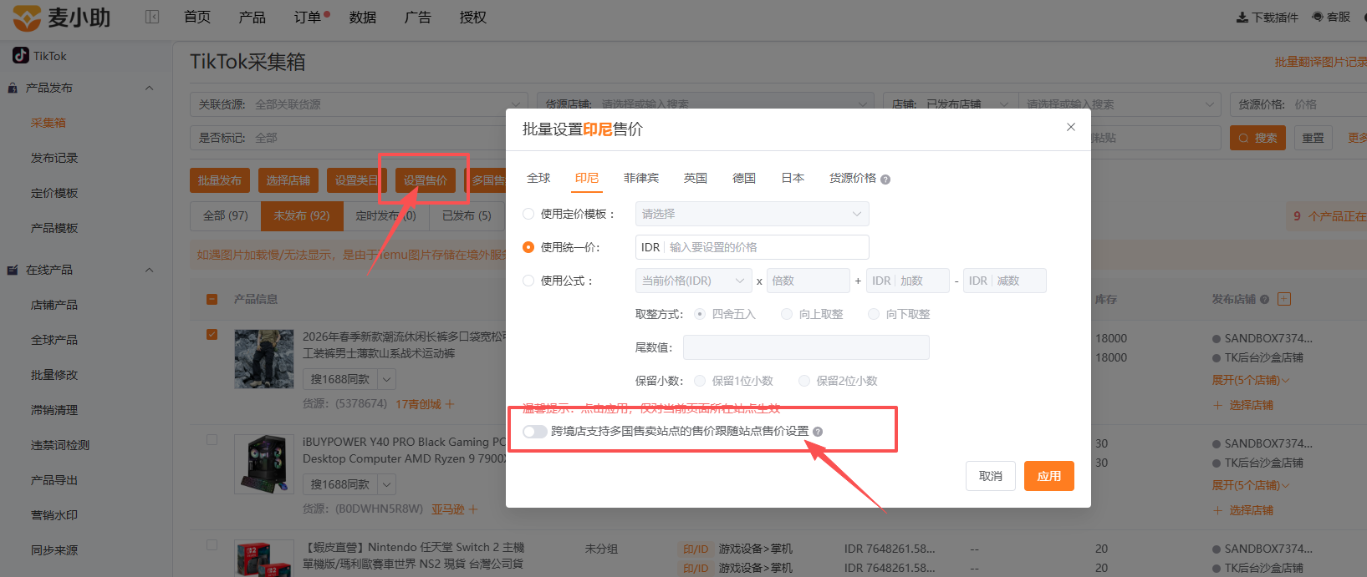Choose 保留2位小数 option
Screen dimensions: 1367x577
click(804, 381)
